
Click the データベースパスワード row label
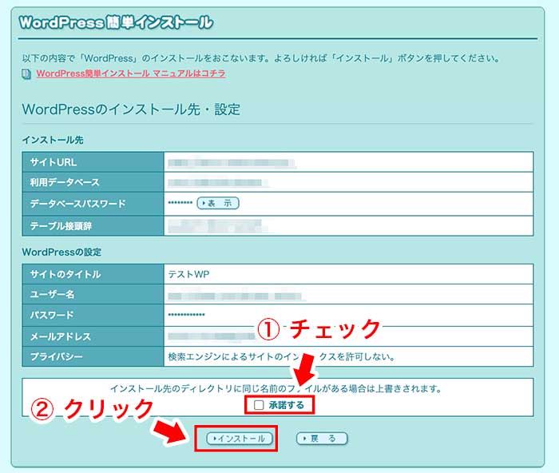pyautogui.click(x=77, y=204)
